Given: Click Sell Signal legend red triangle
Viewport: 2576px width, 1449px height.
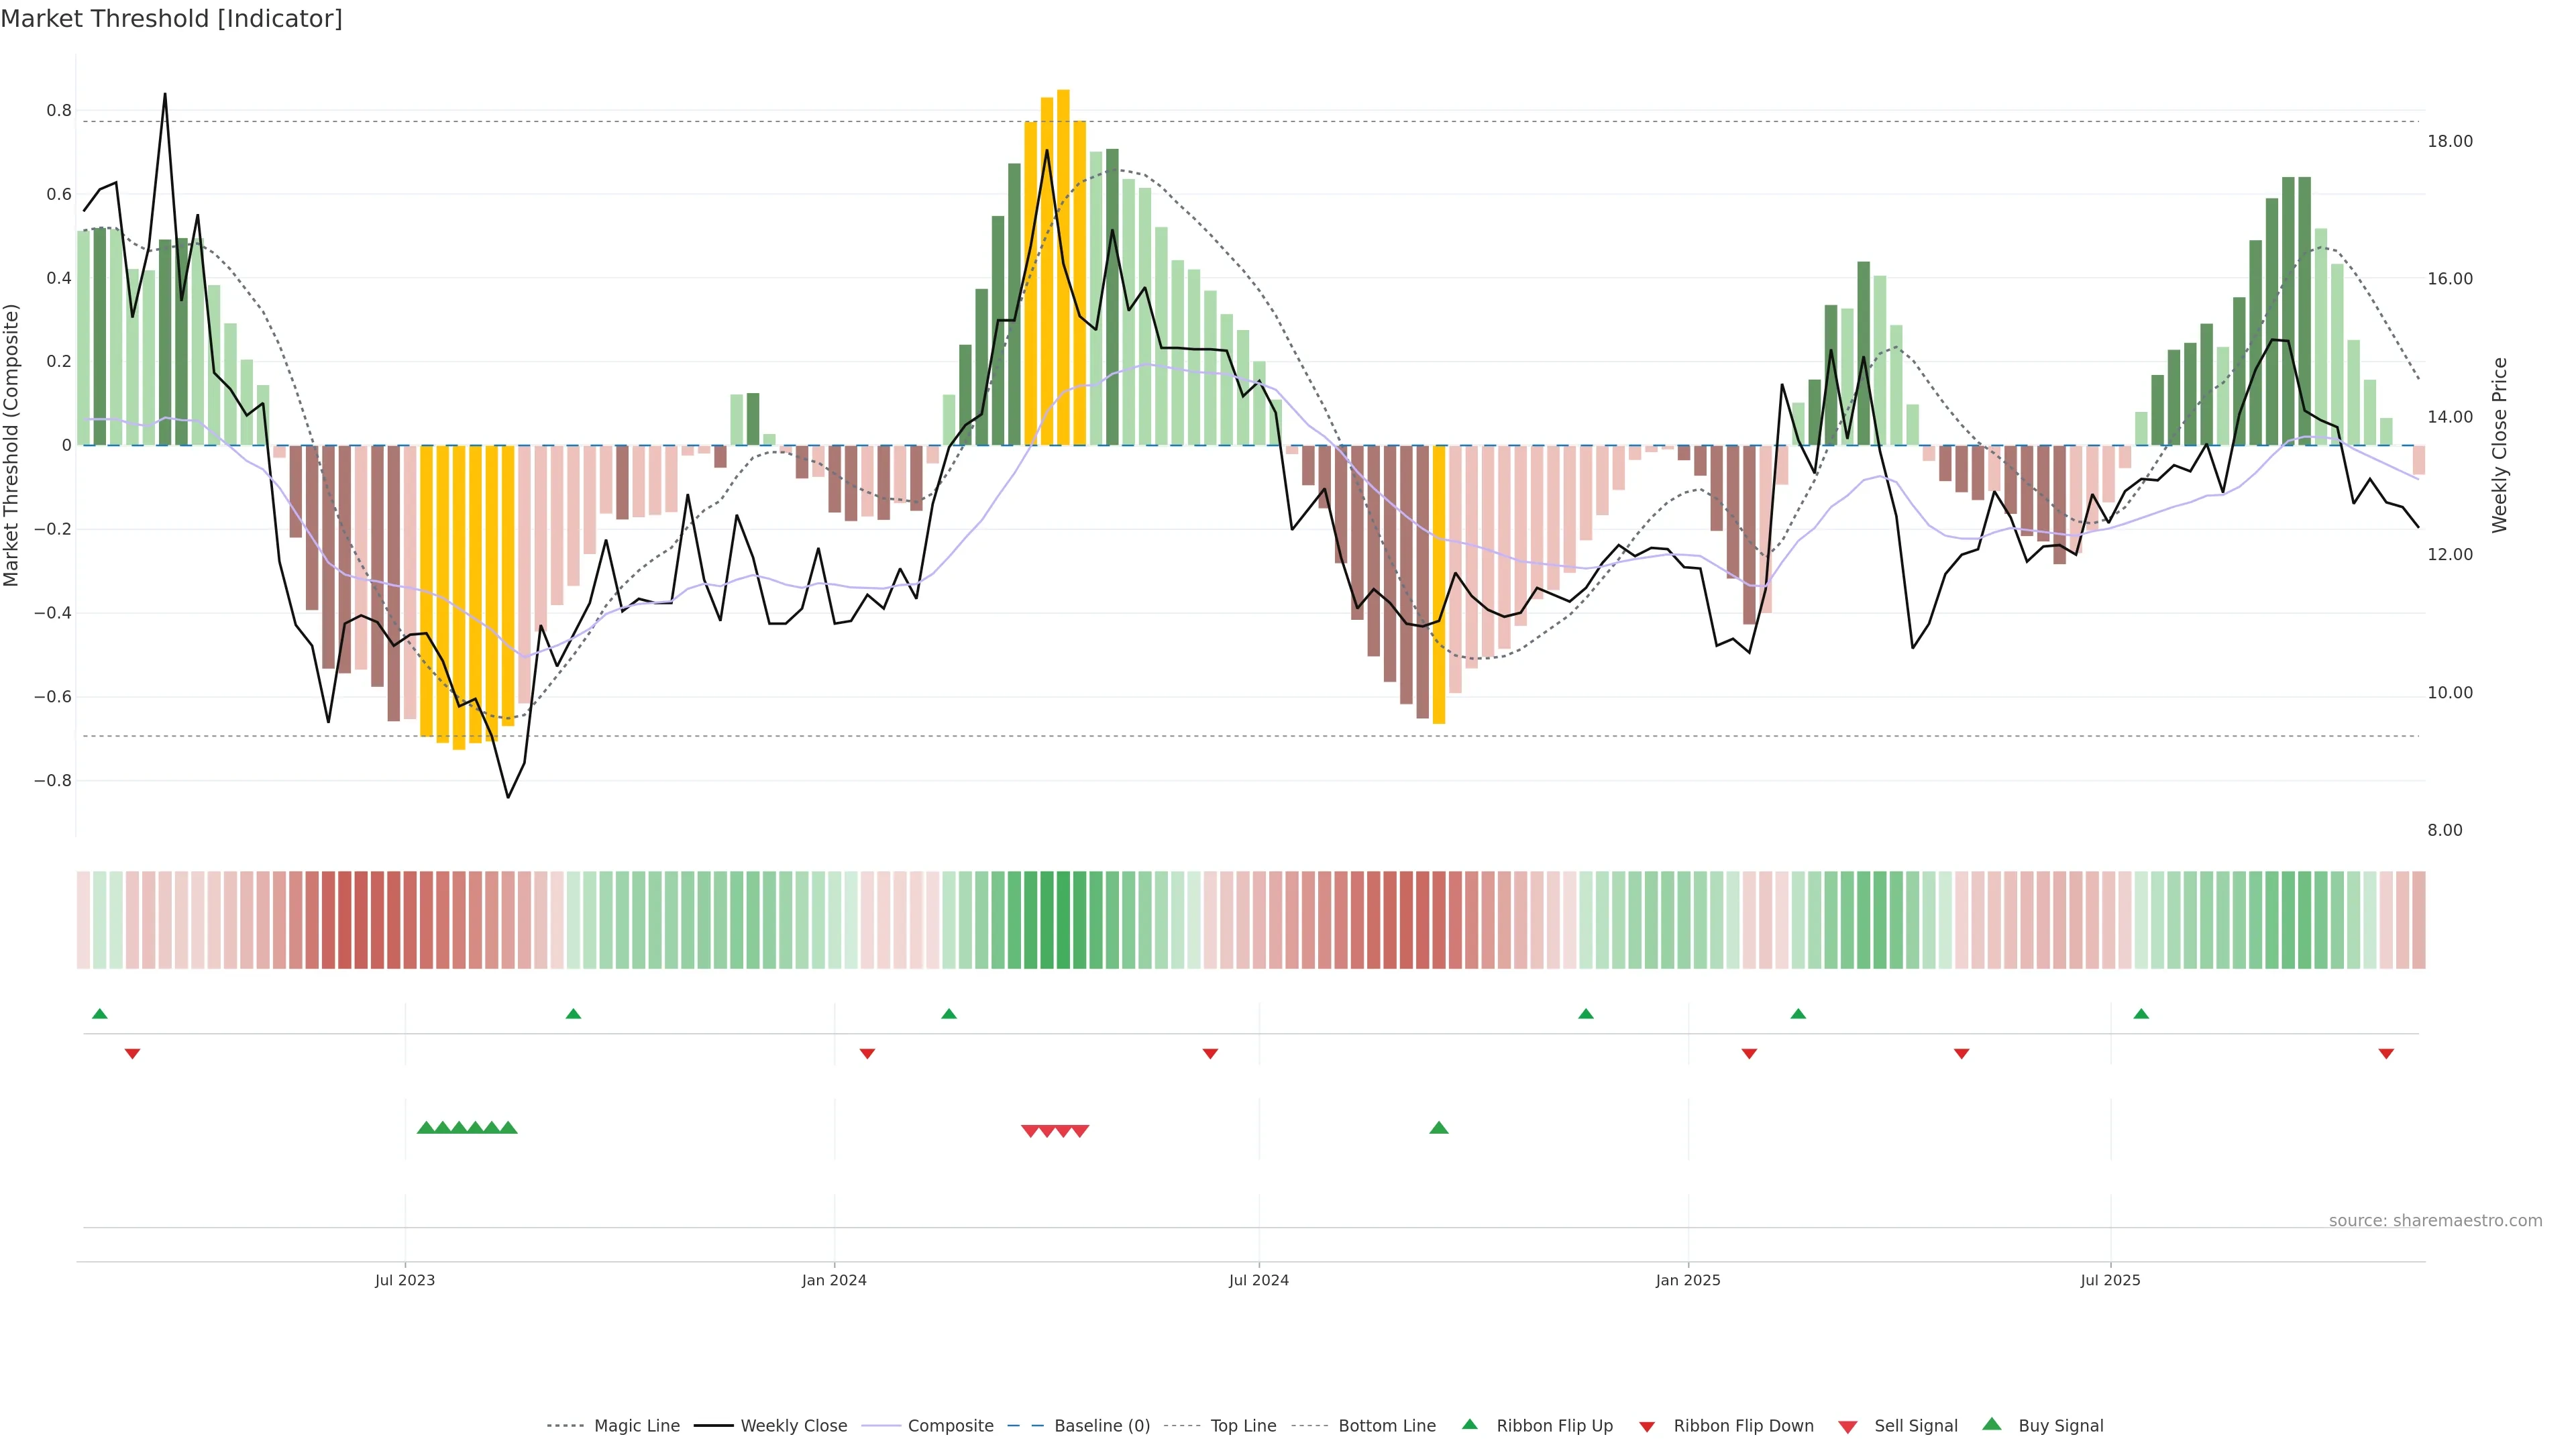Looking at the screenshot, I should [x=1848, y=1427].
